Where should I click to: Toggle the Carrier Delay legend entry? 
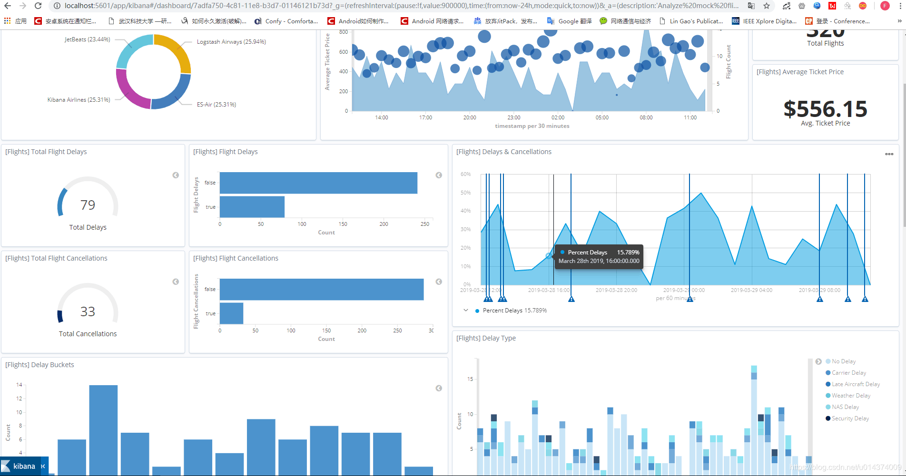click(846, 373)
